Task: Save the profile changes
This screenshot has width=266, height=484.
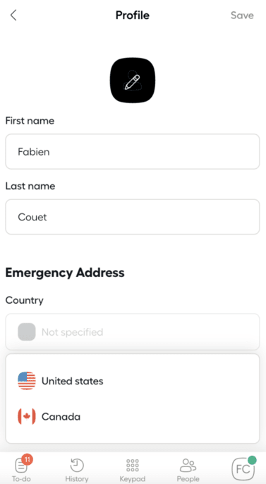Action: pyautogui.click(x=242, y=16)
